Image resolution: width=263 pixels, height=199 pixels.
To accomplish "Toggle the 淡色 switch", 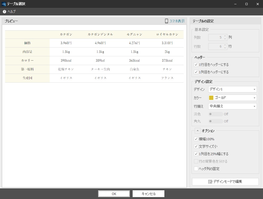I will (x=216, y=114).
